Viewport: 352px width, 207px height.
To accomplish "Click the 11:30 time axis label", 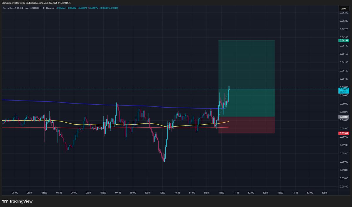I will click(221, 193).
